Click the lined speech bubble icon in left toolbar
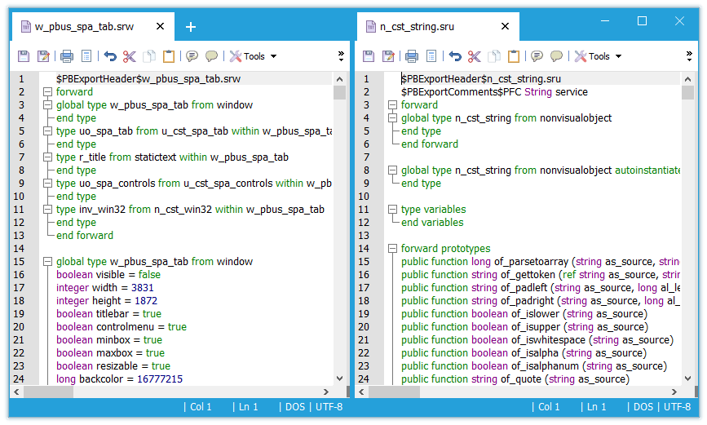This screenshot has width=707, height=425. pos(192,56)
